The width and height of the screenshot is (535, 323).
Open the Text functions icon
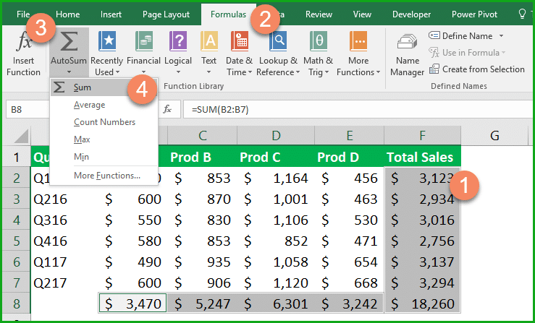pos(208,43)
